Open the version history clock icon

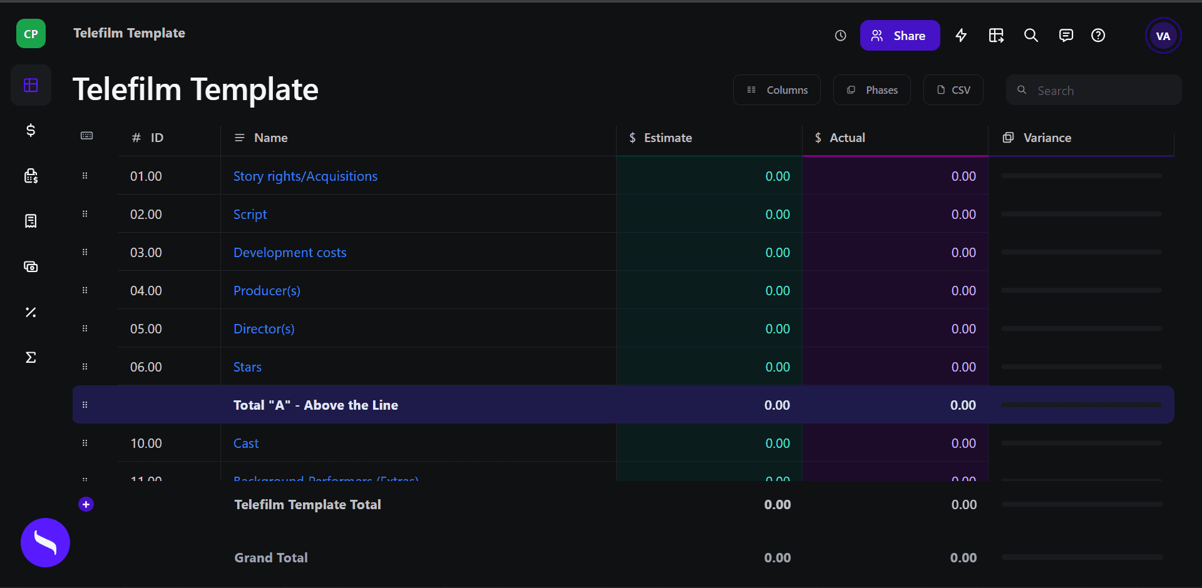pyautogui.click(x=840, y=36)
